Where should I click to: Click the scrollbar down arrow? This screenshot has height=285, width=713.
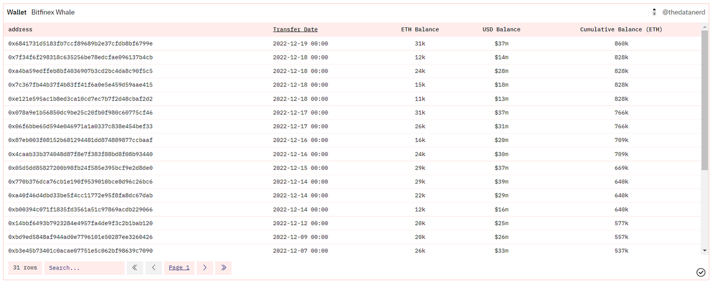705,251
